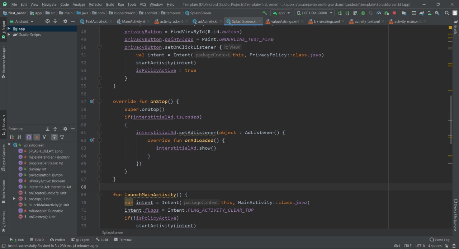This screenshot has width=459, height=249.
Task: Collapse the onStop function fold at line 57
Action: click(x=99, y=102)
